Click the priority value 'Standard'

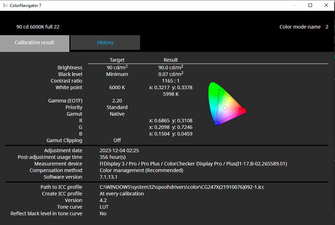pyautogui.click(x=117, y=107)
